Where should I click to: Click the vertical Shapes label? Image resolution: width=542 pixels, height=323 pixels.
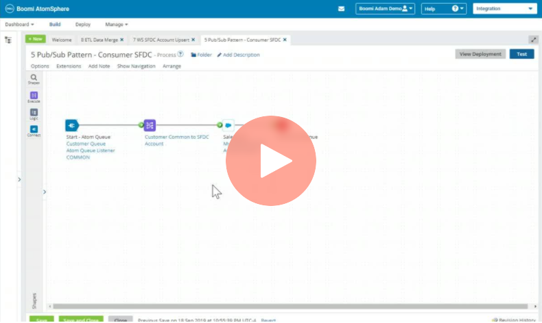click(34, 300)
